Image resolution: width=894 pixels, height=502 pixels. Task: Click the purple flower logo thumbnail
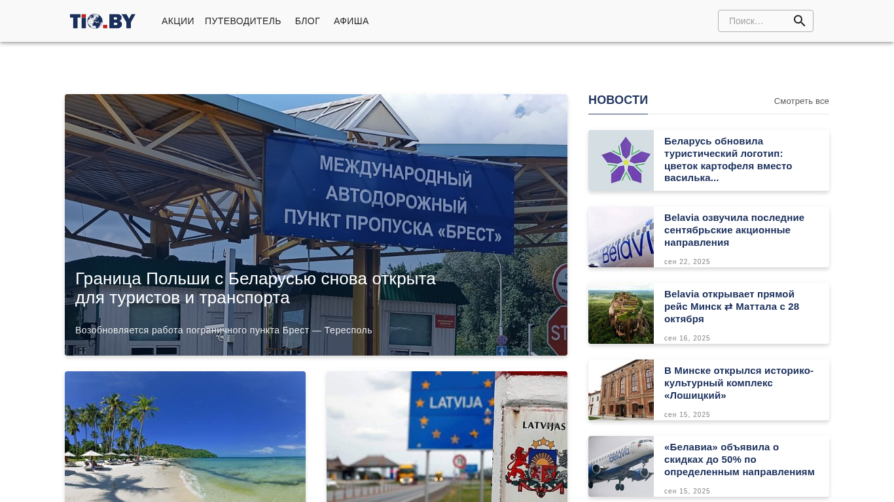pos(621,161)
